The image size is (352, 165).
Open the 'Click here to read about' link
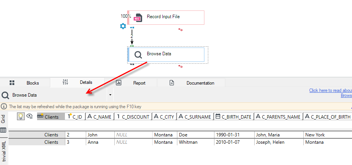pos(330,90)
